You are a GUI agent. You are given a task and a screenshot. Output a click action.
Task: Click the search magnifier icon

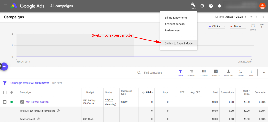click(139, 73)
